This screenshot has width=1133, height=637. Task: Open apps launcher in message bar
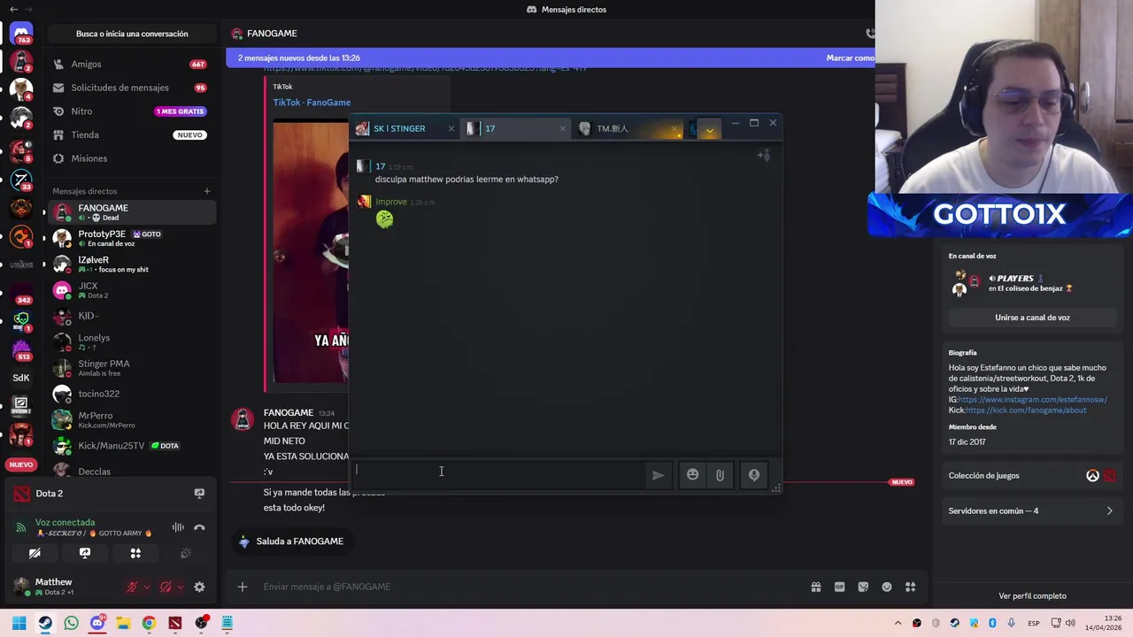coord(910,587)
